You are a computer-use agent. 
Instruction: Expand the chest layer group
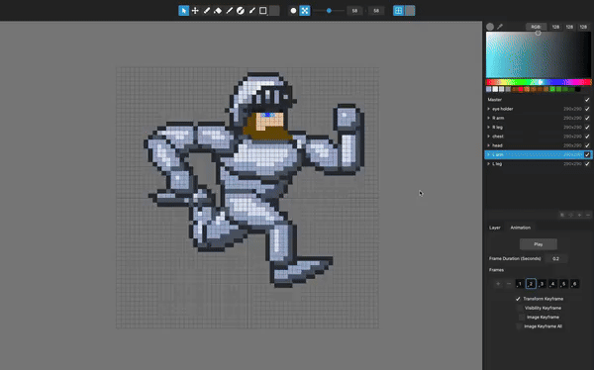(489, 137)
